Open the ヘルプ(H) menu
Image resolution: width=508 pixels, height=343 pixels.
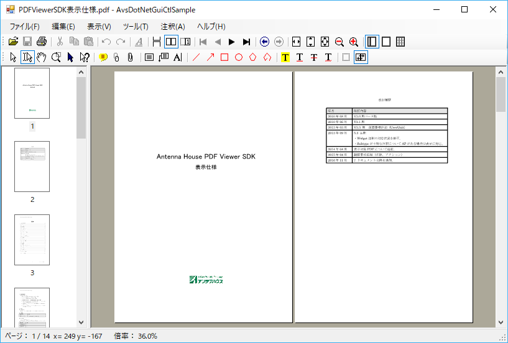pos(211,27)
